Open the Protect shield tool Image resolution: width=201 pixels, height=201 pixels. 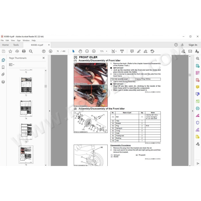click(198, 123)
